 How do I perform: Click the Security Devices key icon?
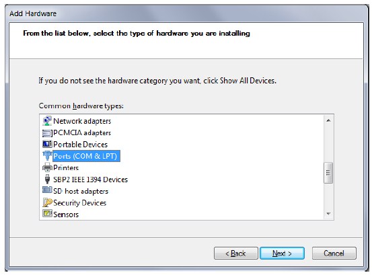[47, 202]
